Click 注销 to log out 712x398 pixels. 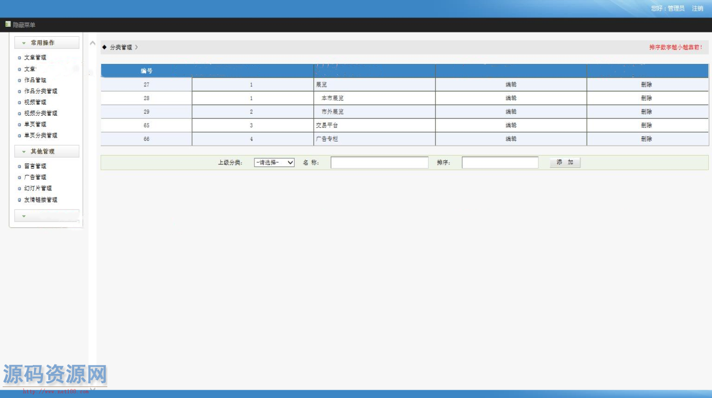coord(697,8)
